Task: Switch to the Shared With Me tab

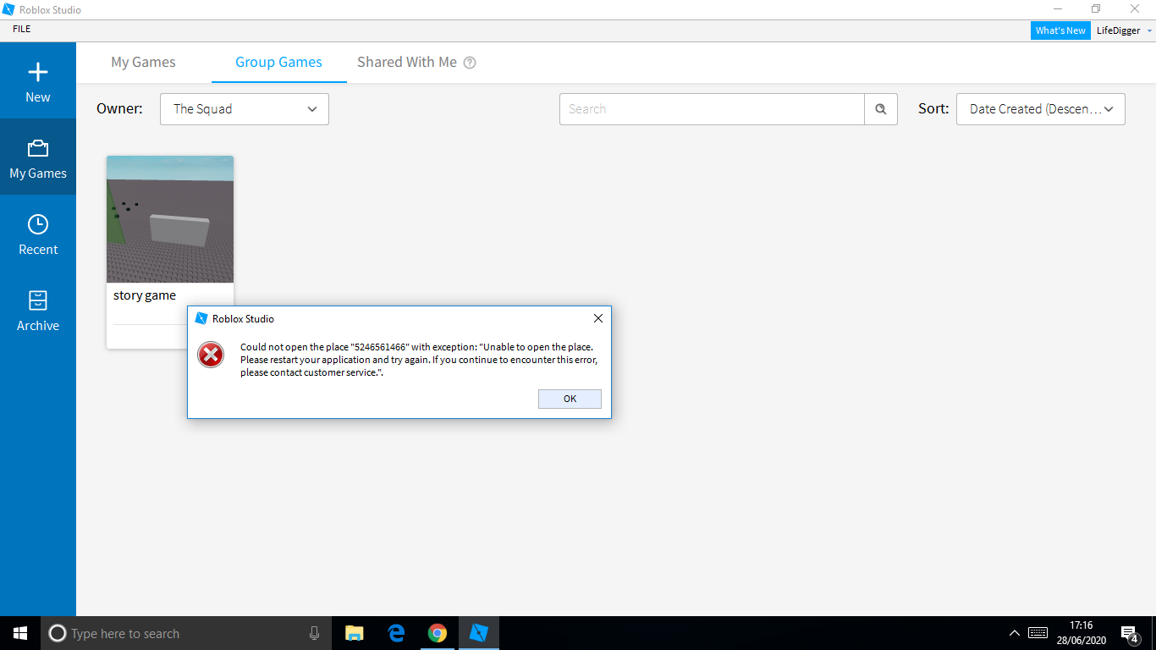Action: tap(406, 62)
